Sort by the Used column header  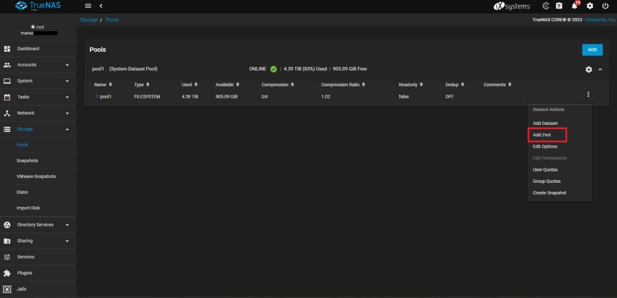click(190, 84)
